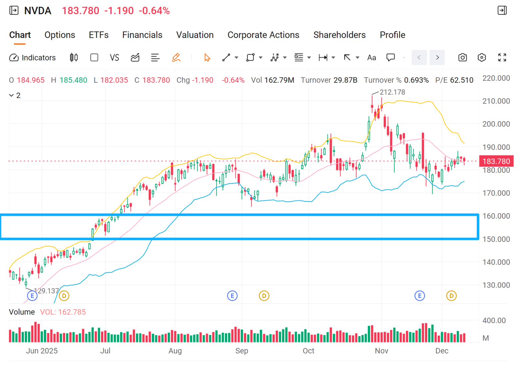Screen dimensions: 517x367
Task: Click the dividend D marker in mid-September
Action: click(x=264, y=296)
